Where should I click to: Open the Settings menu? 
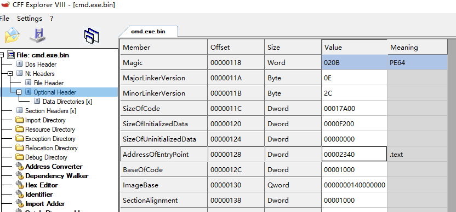(x=30, y=19)
